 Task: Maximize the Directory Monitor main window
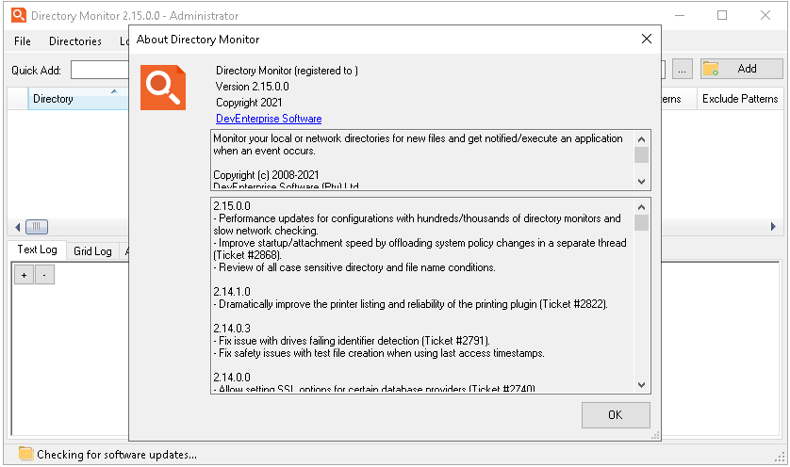click(722, 15)
